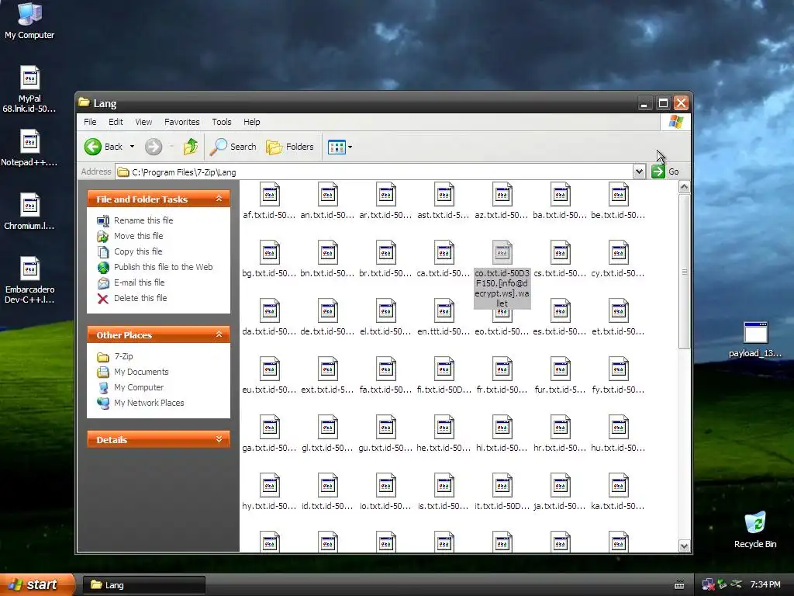Click the scroll up arrow in file list

(684, 187)
